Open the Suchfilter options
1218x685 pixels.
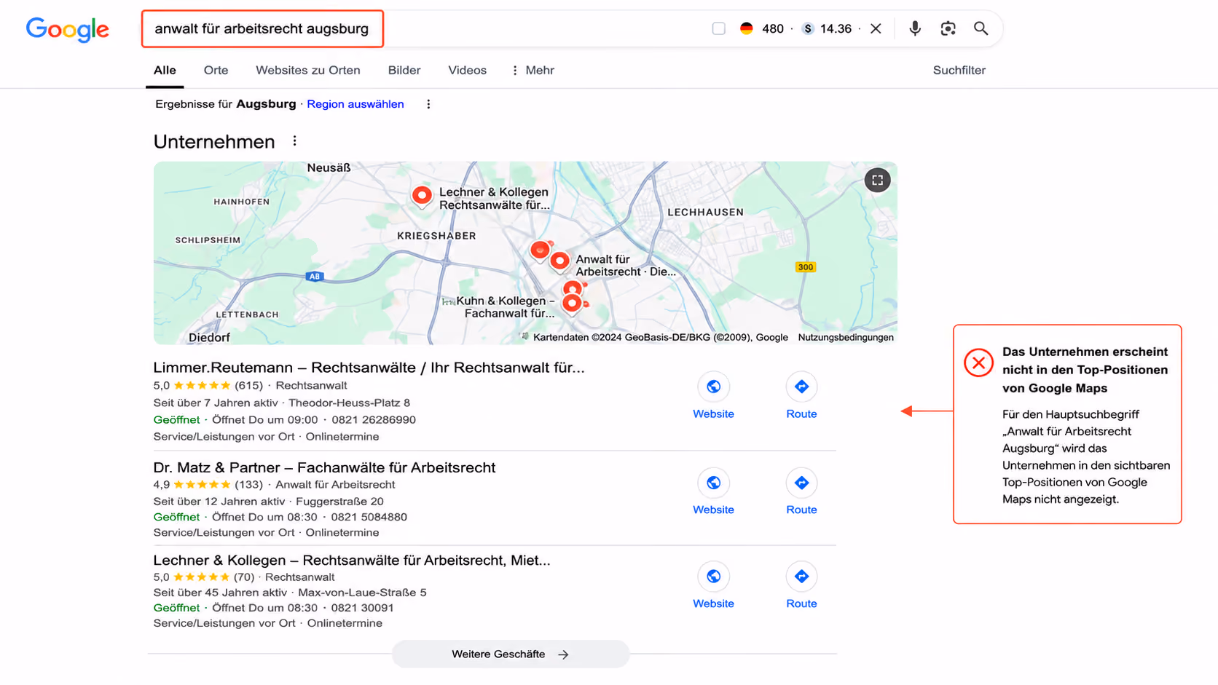point(959,70)
